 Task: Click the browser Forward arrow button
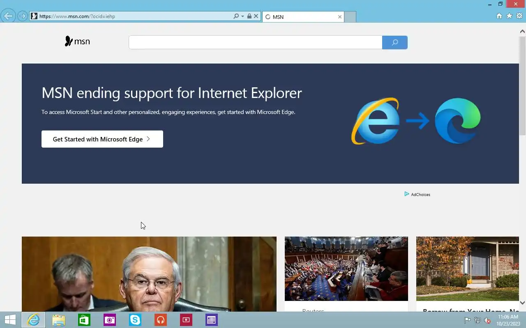coord(23,16)
